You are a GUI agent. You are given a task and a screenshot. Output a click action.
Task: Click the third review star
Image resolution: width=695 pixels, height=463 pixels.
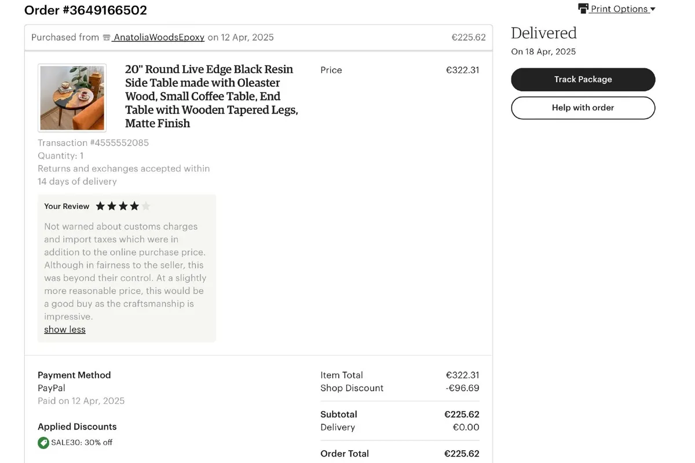click(x=123, y=206)
